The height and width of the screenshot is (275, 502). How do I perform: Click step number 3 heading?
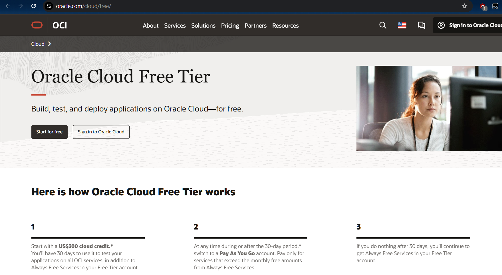point(358,227)
